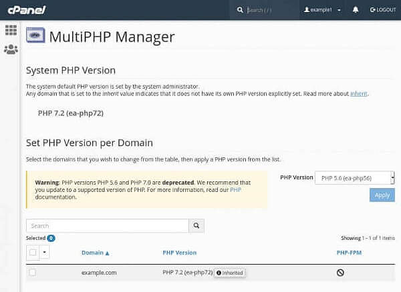Image resolution: width=401 pixels, height=292 pixels.
Task: Open the apps grid sidebar icon
Action: pyautogui.click(x=11, y=30)
